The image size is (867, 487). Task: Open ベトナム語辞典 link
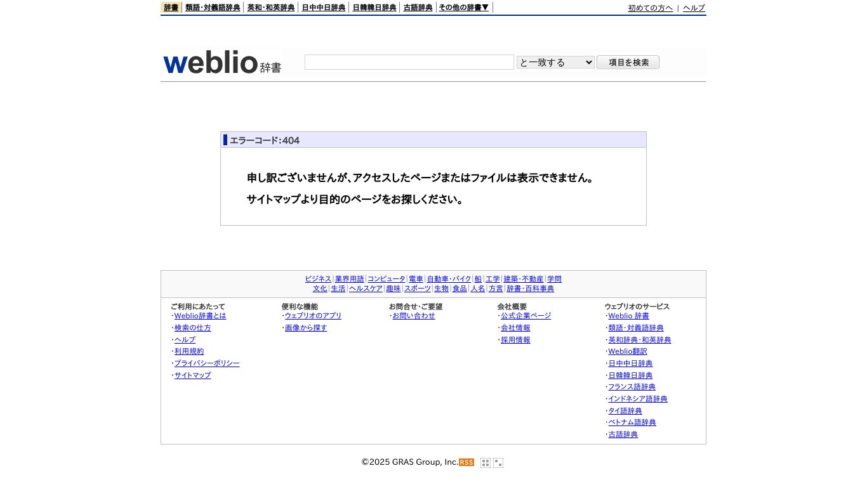tap(632, 422)
